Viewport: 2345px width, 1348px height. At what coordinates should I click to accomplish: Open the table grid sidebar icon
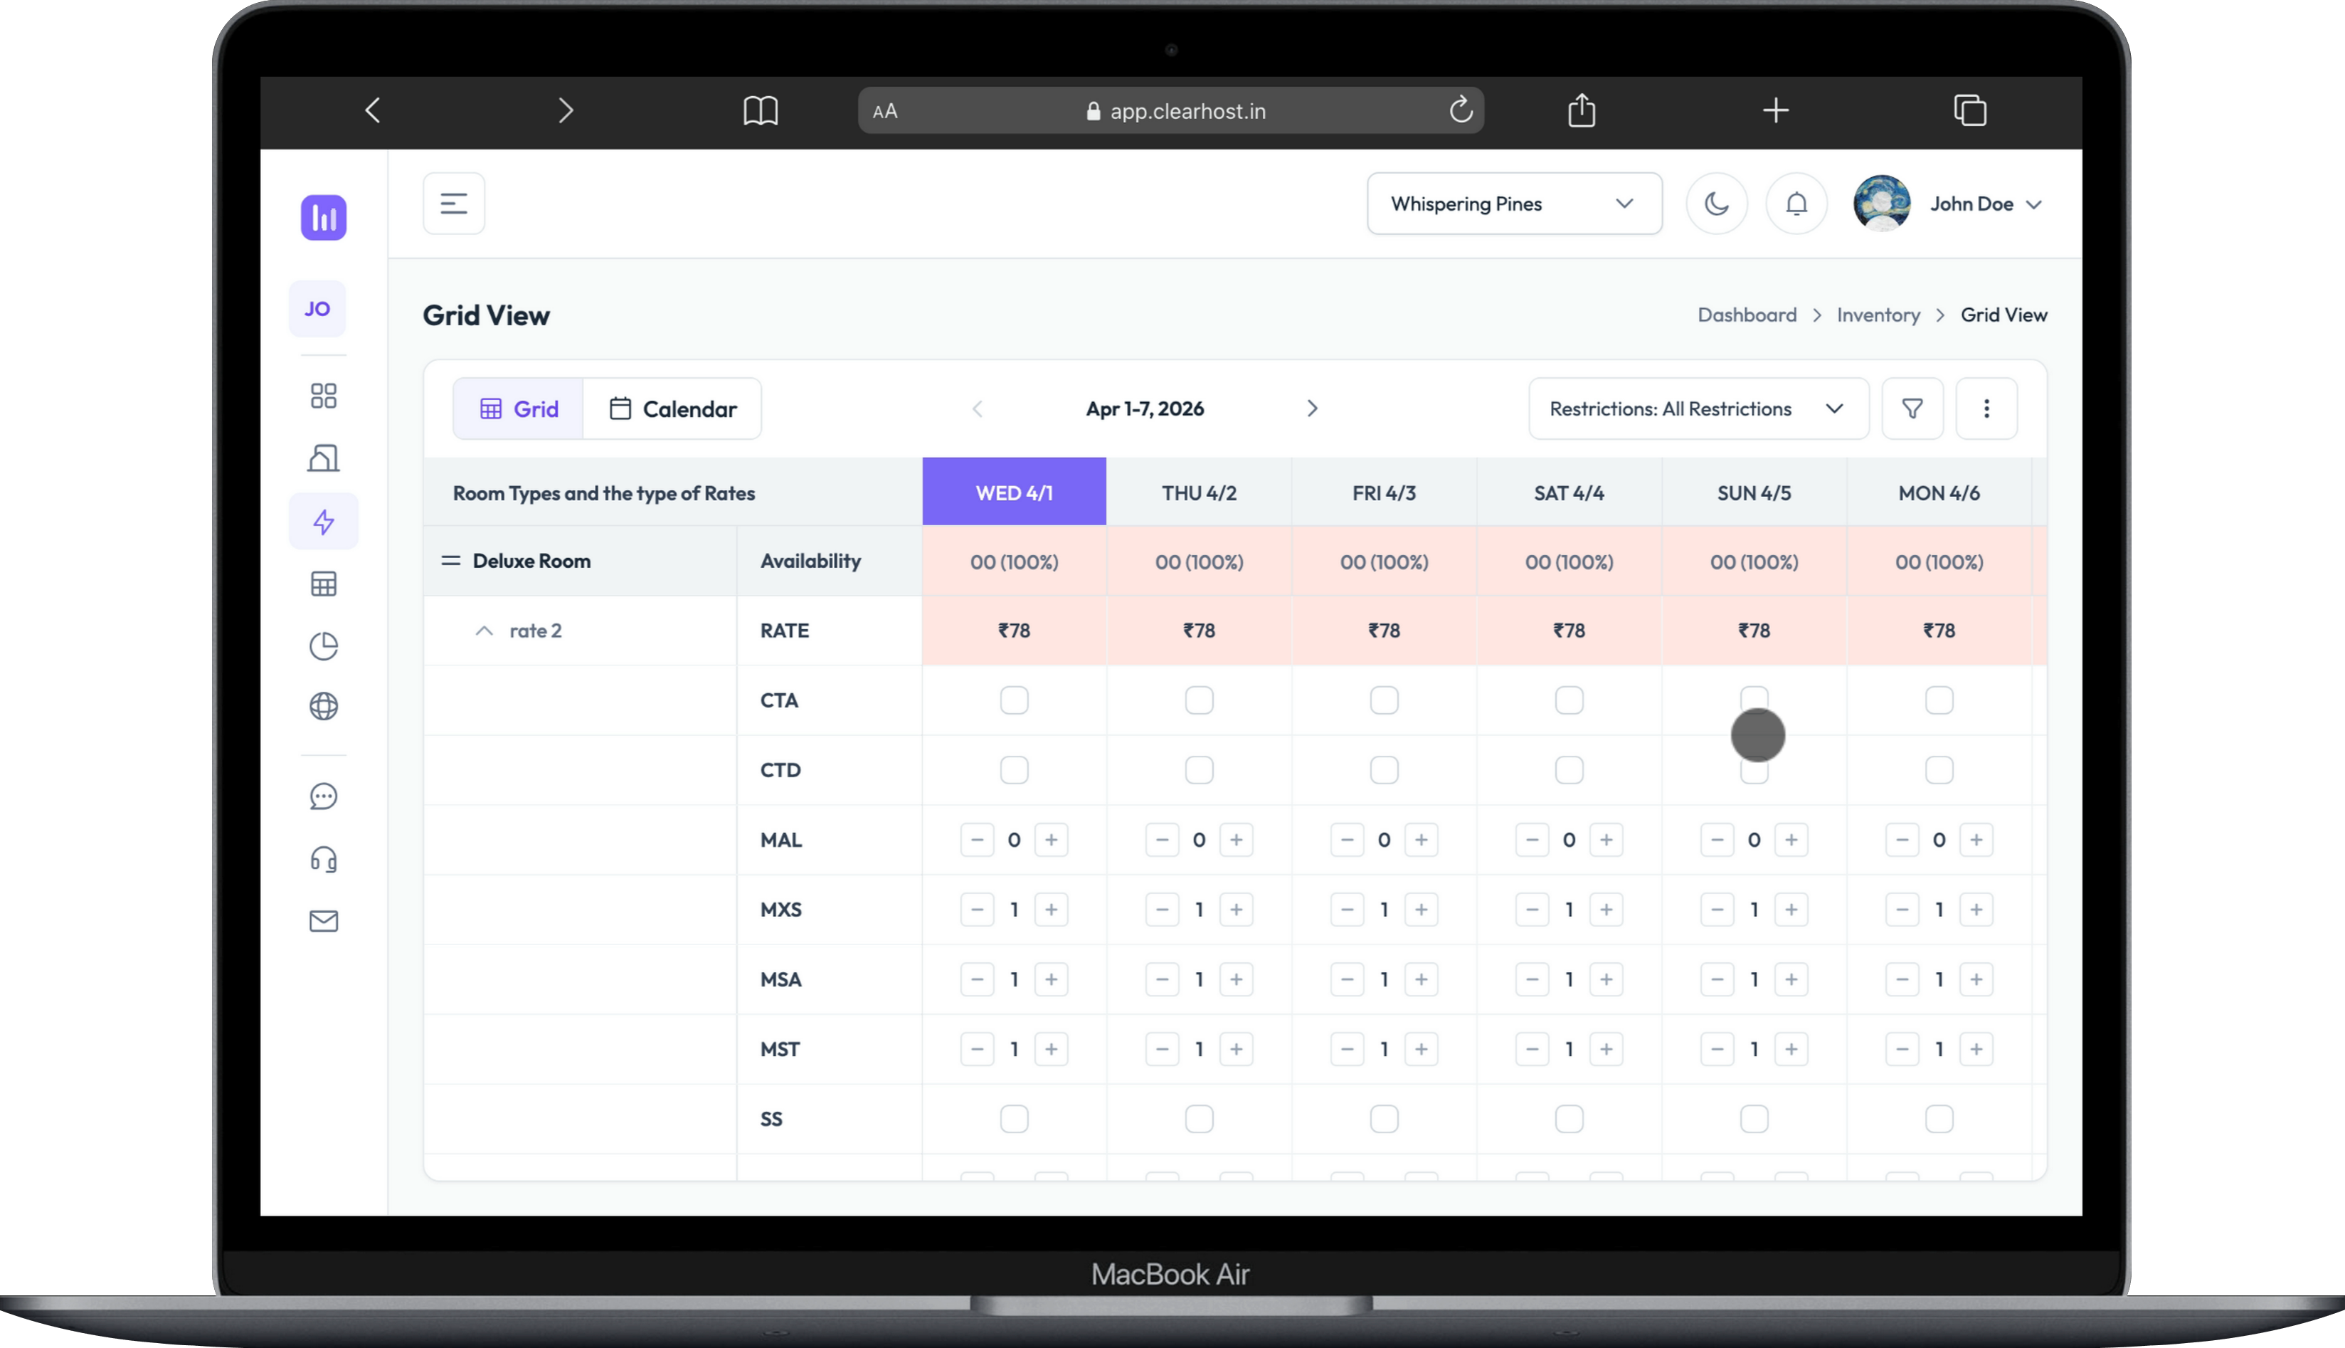coord(323,584)
